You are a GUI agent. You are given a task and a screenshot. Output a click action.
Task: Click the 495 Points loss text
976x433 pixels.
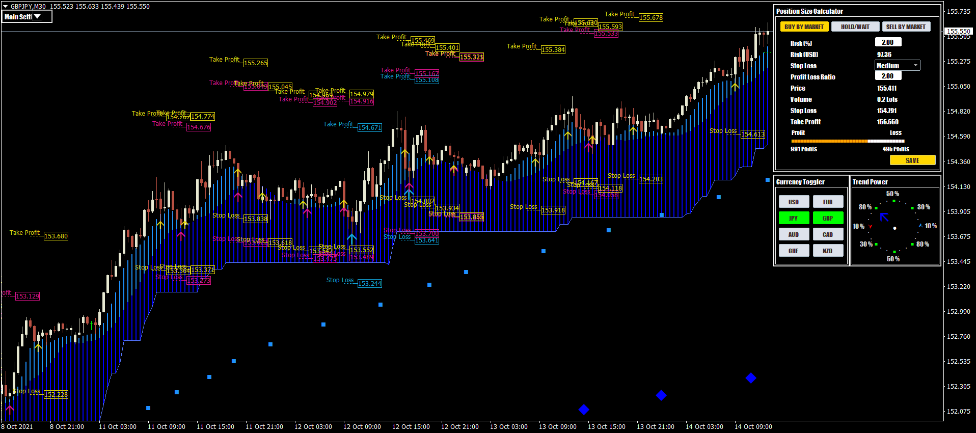coord(896,149)
